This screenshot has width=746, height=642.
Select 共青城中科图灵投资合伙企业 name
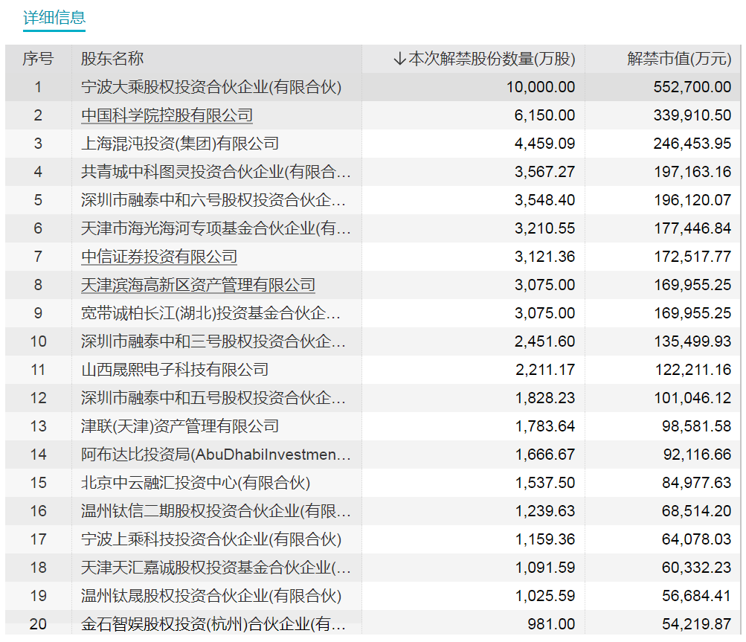click(216, 172)
